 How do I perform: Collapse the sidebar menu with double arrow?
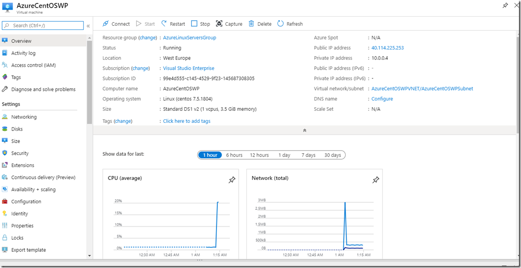88,26
